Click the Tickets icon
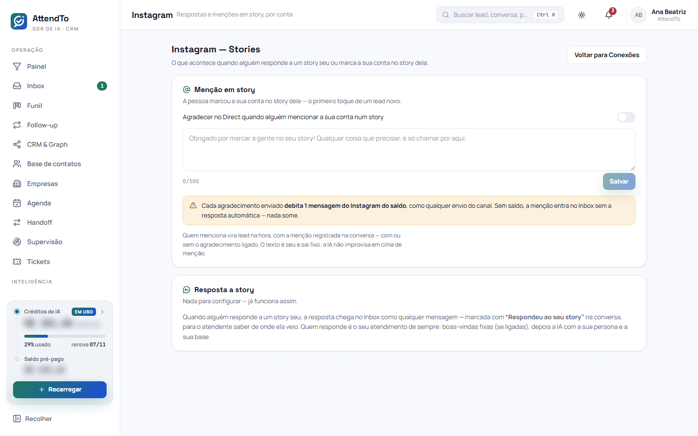Screen dimensions: 698x436 (x=17, y=262)
